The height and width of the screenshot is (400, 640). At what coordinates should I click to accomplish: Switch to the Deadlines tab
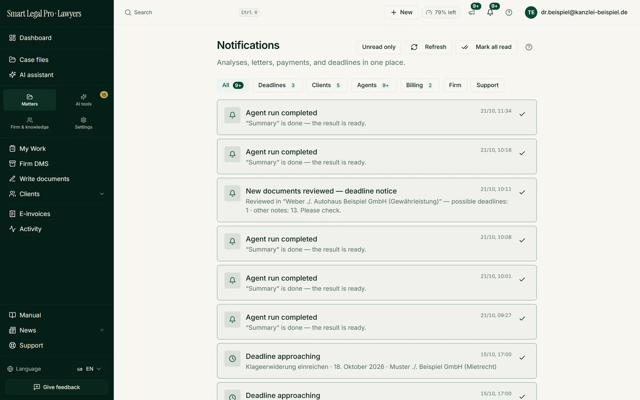pyautogui.click(x=277, y=85)
